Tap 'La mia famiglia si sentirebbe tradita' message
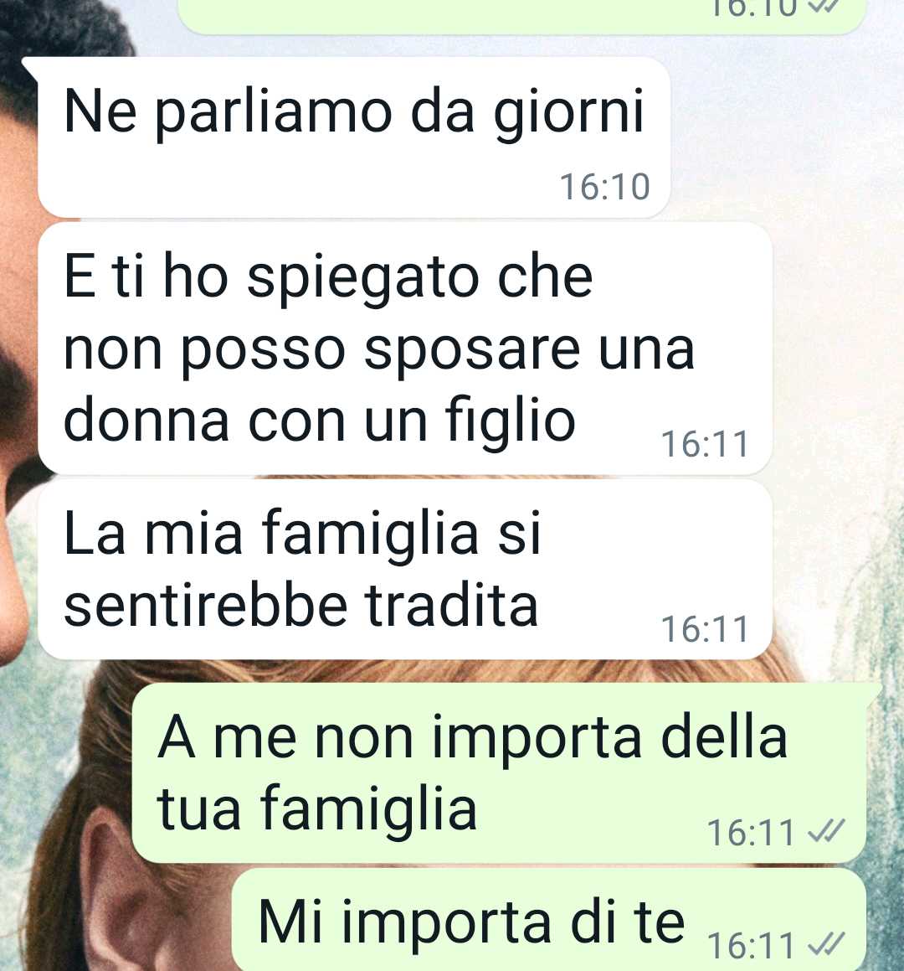904x971 pixels. [x=404, y=569]
